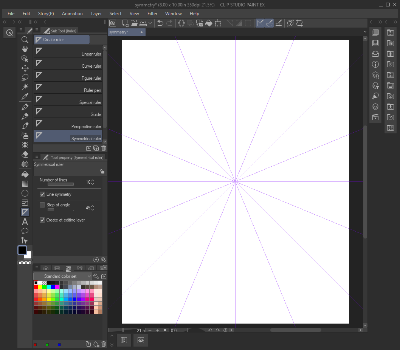Open the Standard color set dropdown

63,276
